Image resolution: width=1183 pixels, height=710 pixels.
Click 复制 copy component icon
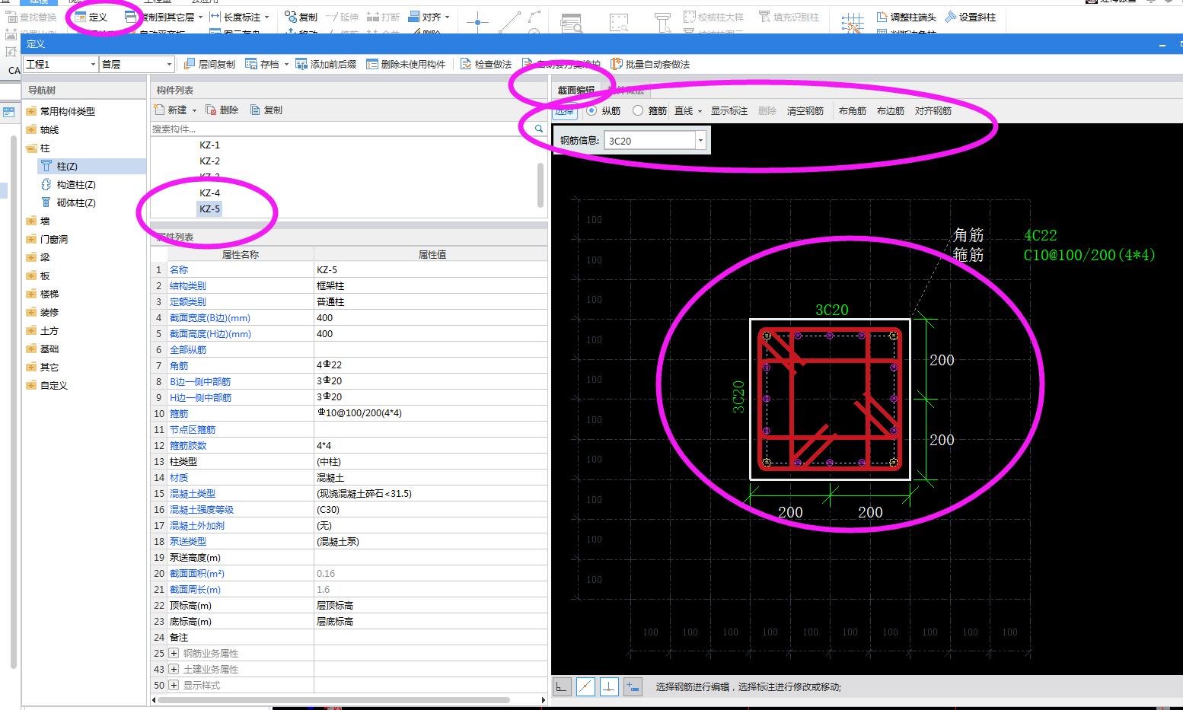point(256,110)
